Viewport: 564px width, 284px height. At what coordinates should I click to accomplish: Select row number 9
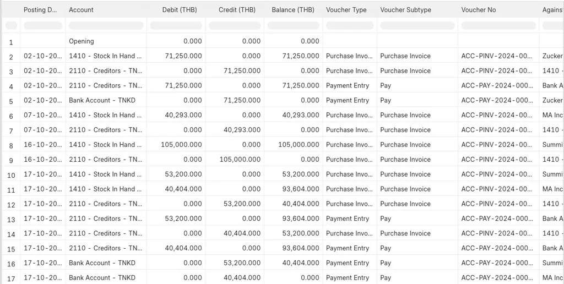(x=11, y=160)
